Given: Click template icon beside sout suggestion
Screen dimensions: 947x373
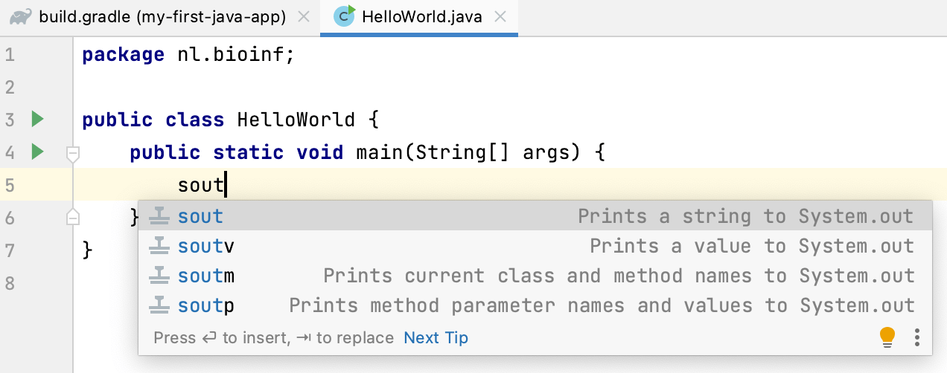Looking at the screenshot, I should 159,216.
